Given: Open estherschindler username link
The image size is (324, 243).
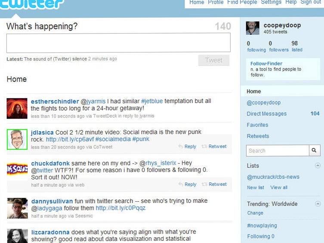Looking at the screenshot, I should click(x=55, y=102).
